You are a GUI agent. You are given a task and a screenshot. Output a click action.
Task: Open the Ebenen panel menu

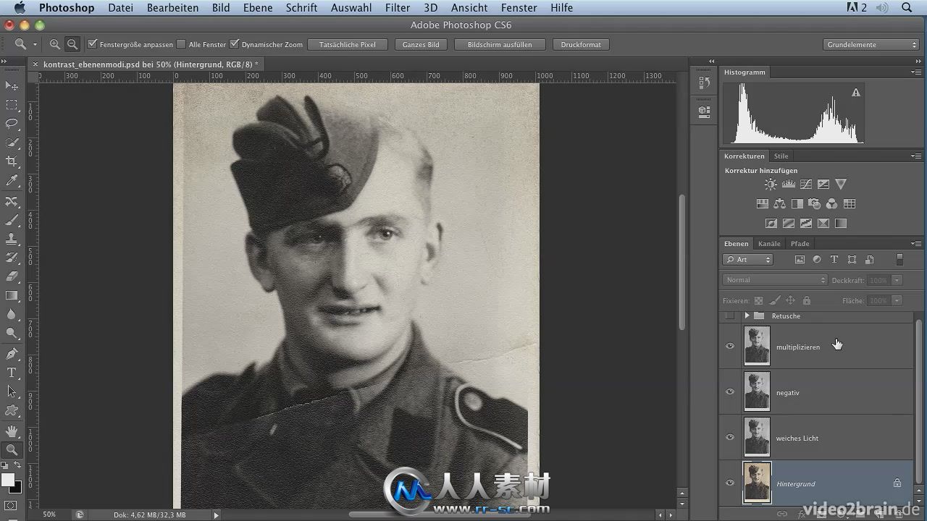click(x=916, y=244)
